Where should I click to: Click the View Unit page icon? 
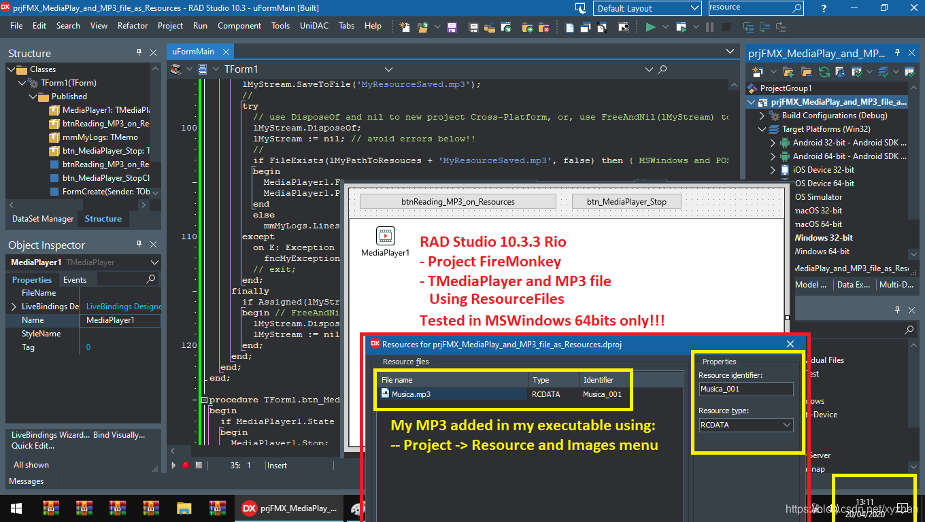point(569,27)
